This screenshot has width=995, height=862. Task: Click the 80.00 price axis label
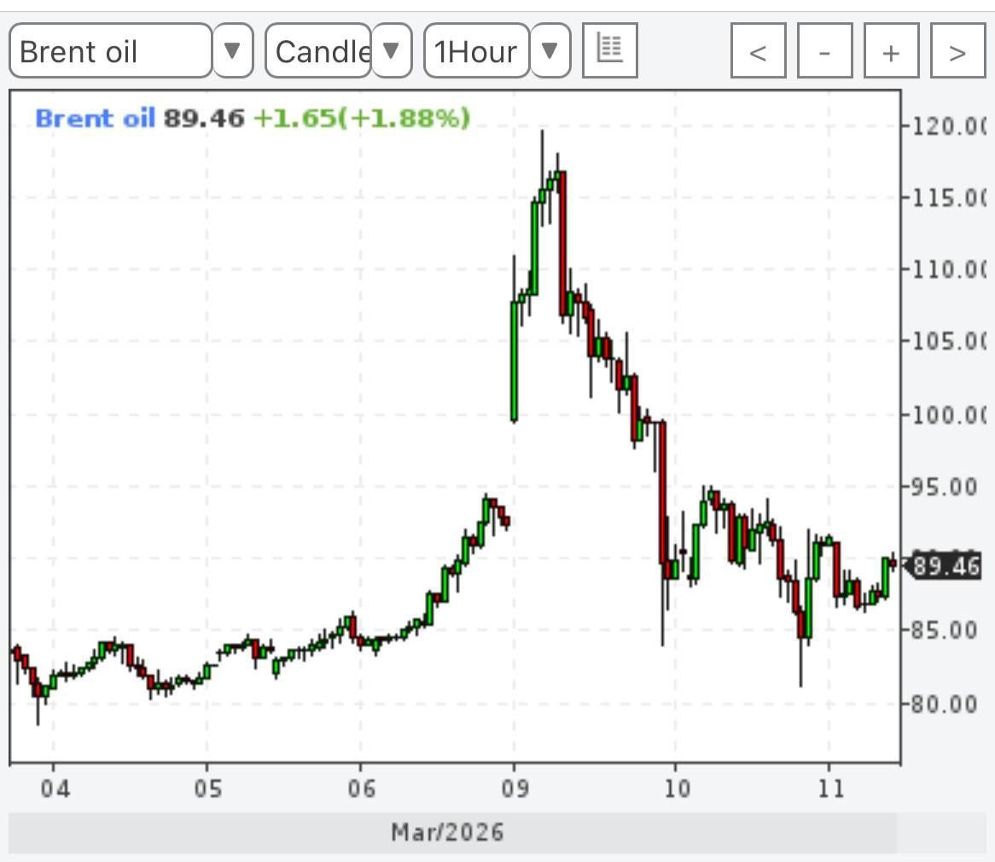(947, 704)
